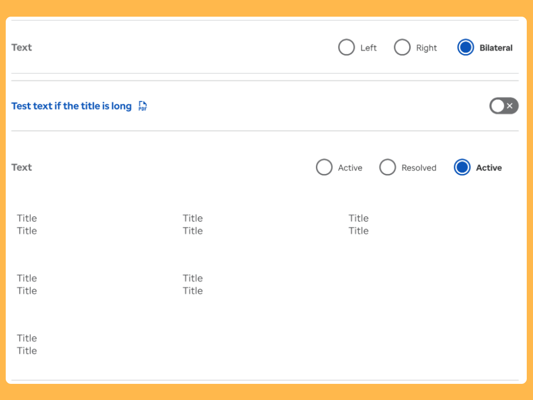This screenshot has width=533, height=400.
Task: Select the Right radio button
Action: pos(402,48)
